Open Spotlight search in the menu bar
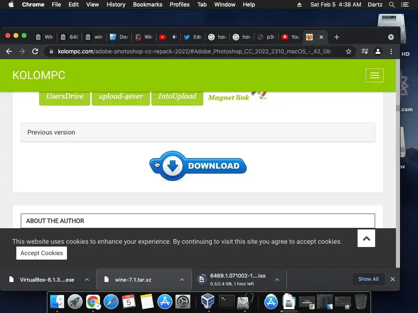Image resolution: width=418 pixels, height=313 pixels. coord(391,4)
